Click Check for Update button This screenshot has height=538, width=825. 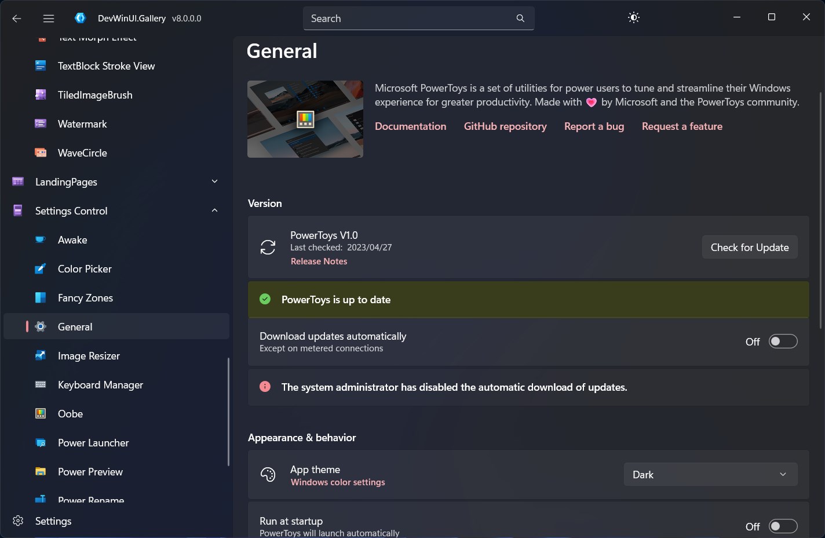tap(750, 247)
